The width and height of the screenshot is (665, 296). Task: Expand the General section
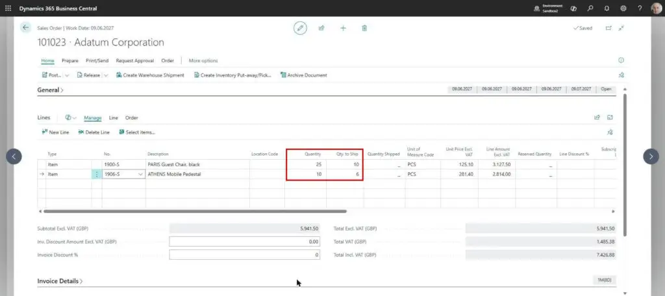pos(51,90)
